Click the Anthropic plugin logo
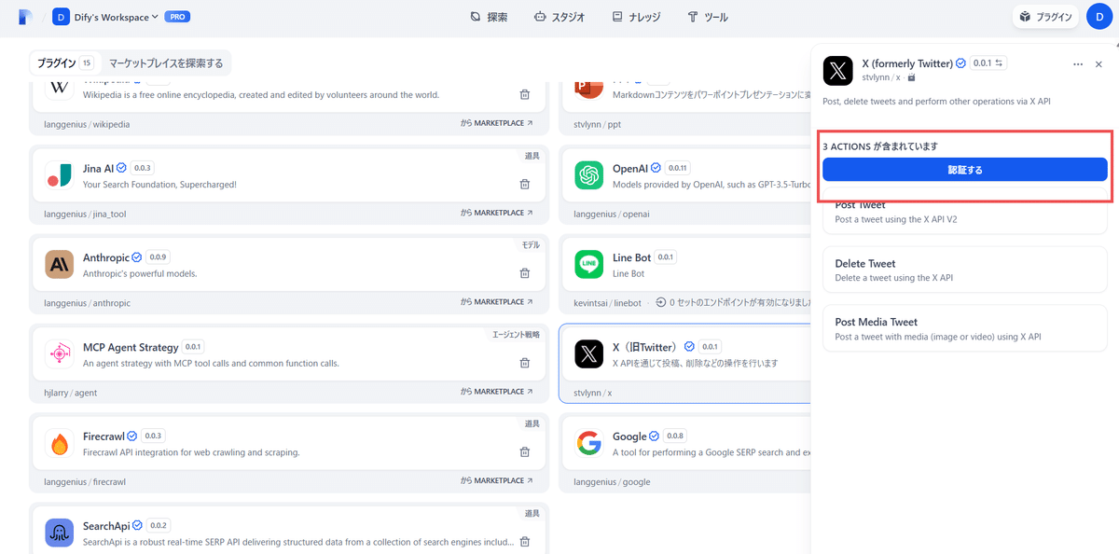The image size is (1119, 554). [x=59, y=265]
